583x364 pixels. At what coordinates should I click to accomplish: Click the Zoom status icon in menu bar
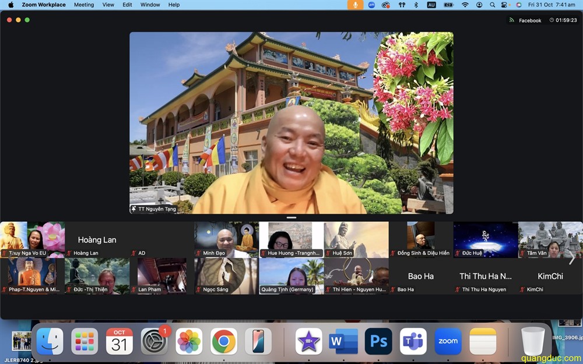371,5
